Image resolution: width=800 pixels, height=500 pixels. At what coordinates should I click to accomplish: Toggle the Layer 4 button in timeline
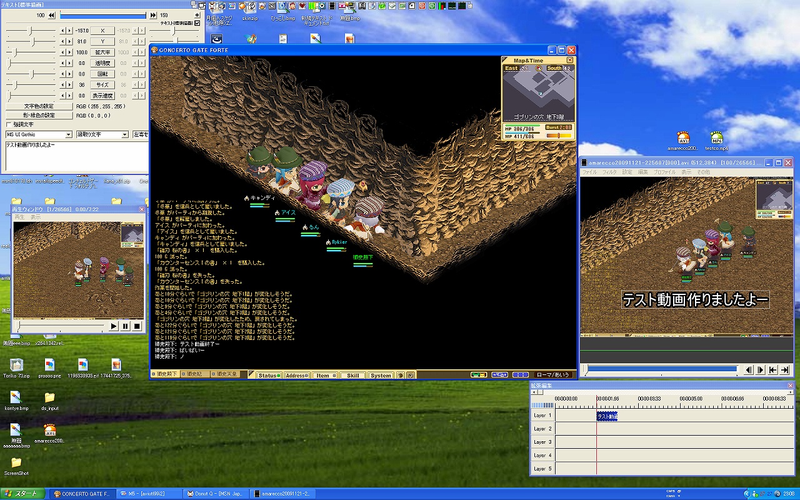[542, 455]
